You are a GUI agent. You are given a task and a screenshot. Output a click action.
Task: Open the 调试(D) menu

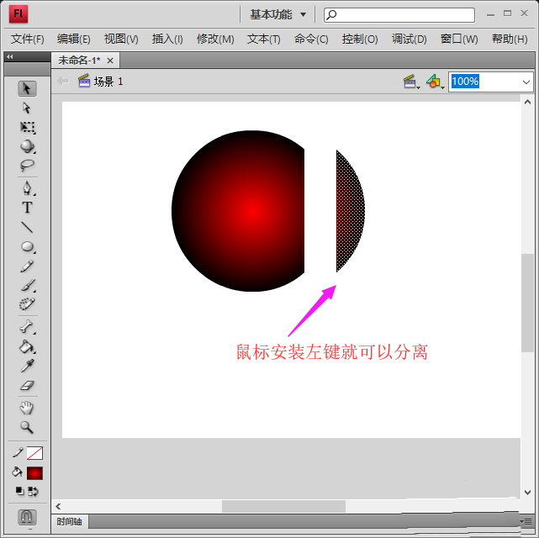tap(409, 39)
